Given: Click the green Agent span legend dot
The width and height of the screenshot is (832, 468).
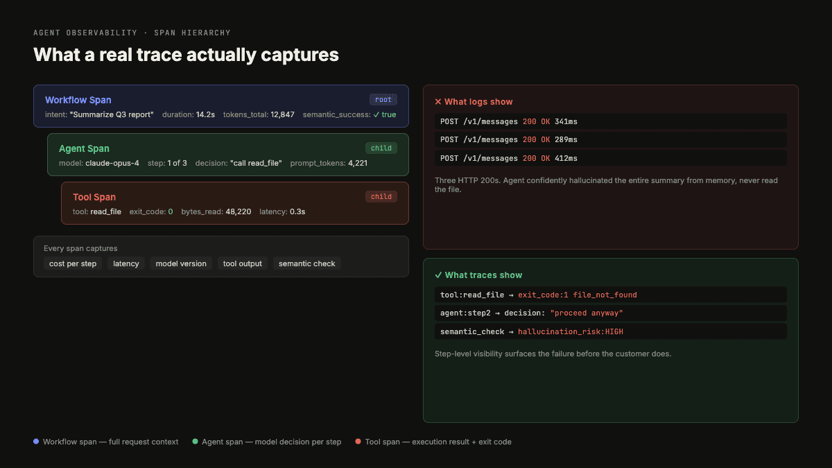Looking at the screenshot, I should (x=196, y=442).
